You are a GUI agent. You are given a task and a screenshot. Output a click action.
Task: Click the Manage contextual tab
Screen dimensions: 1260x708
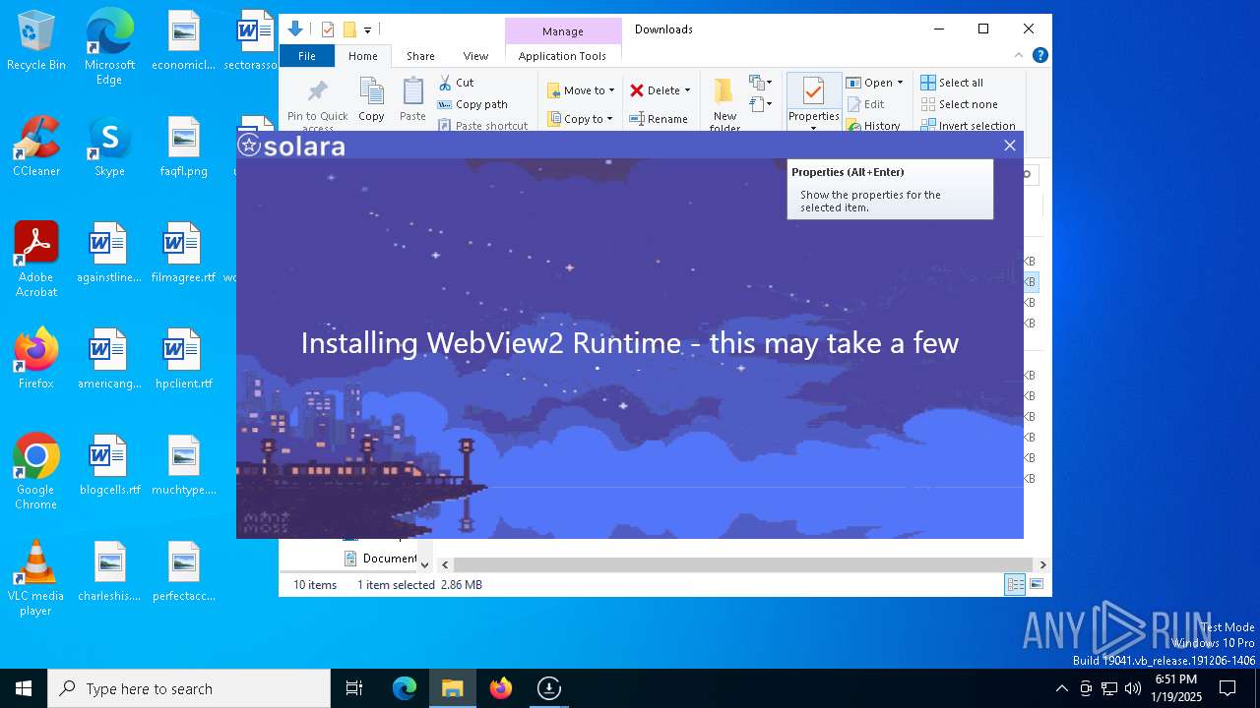563,31
